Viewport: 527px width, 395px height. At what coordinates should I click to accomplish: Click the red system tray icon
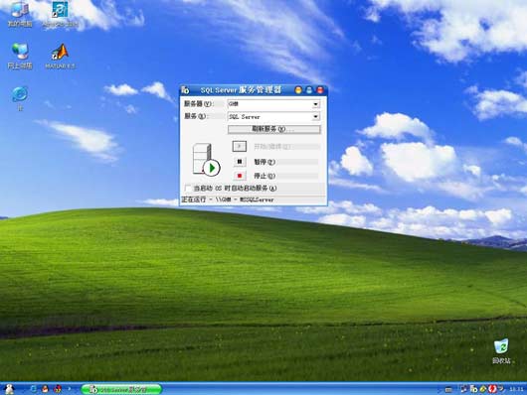492,389
